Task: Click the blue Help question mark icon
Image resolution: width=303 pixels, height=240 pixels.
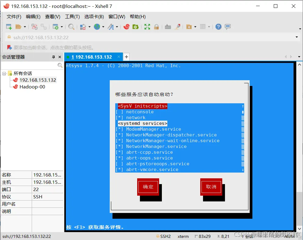Action: [x=219, y=27]
